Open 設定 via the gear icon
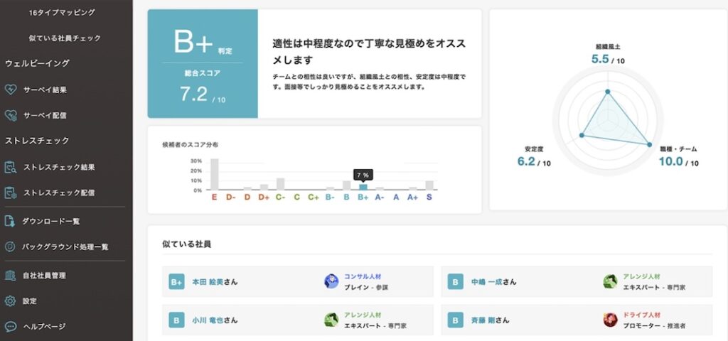 [x=11, y=301]
